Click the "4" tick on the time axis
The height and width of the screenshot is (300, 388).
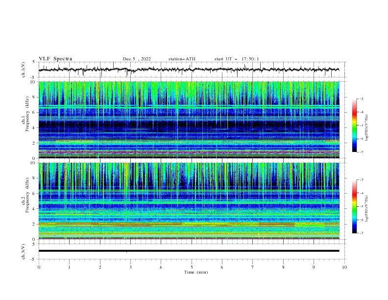[161, 267]
